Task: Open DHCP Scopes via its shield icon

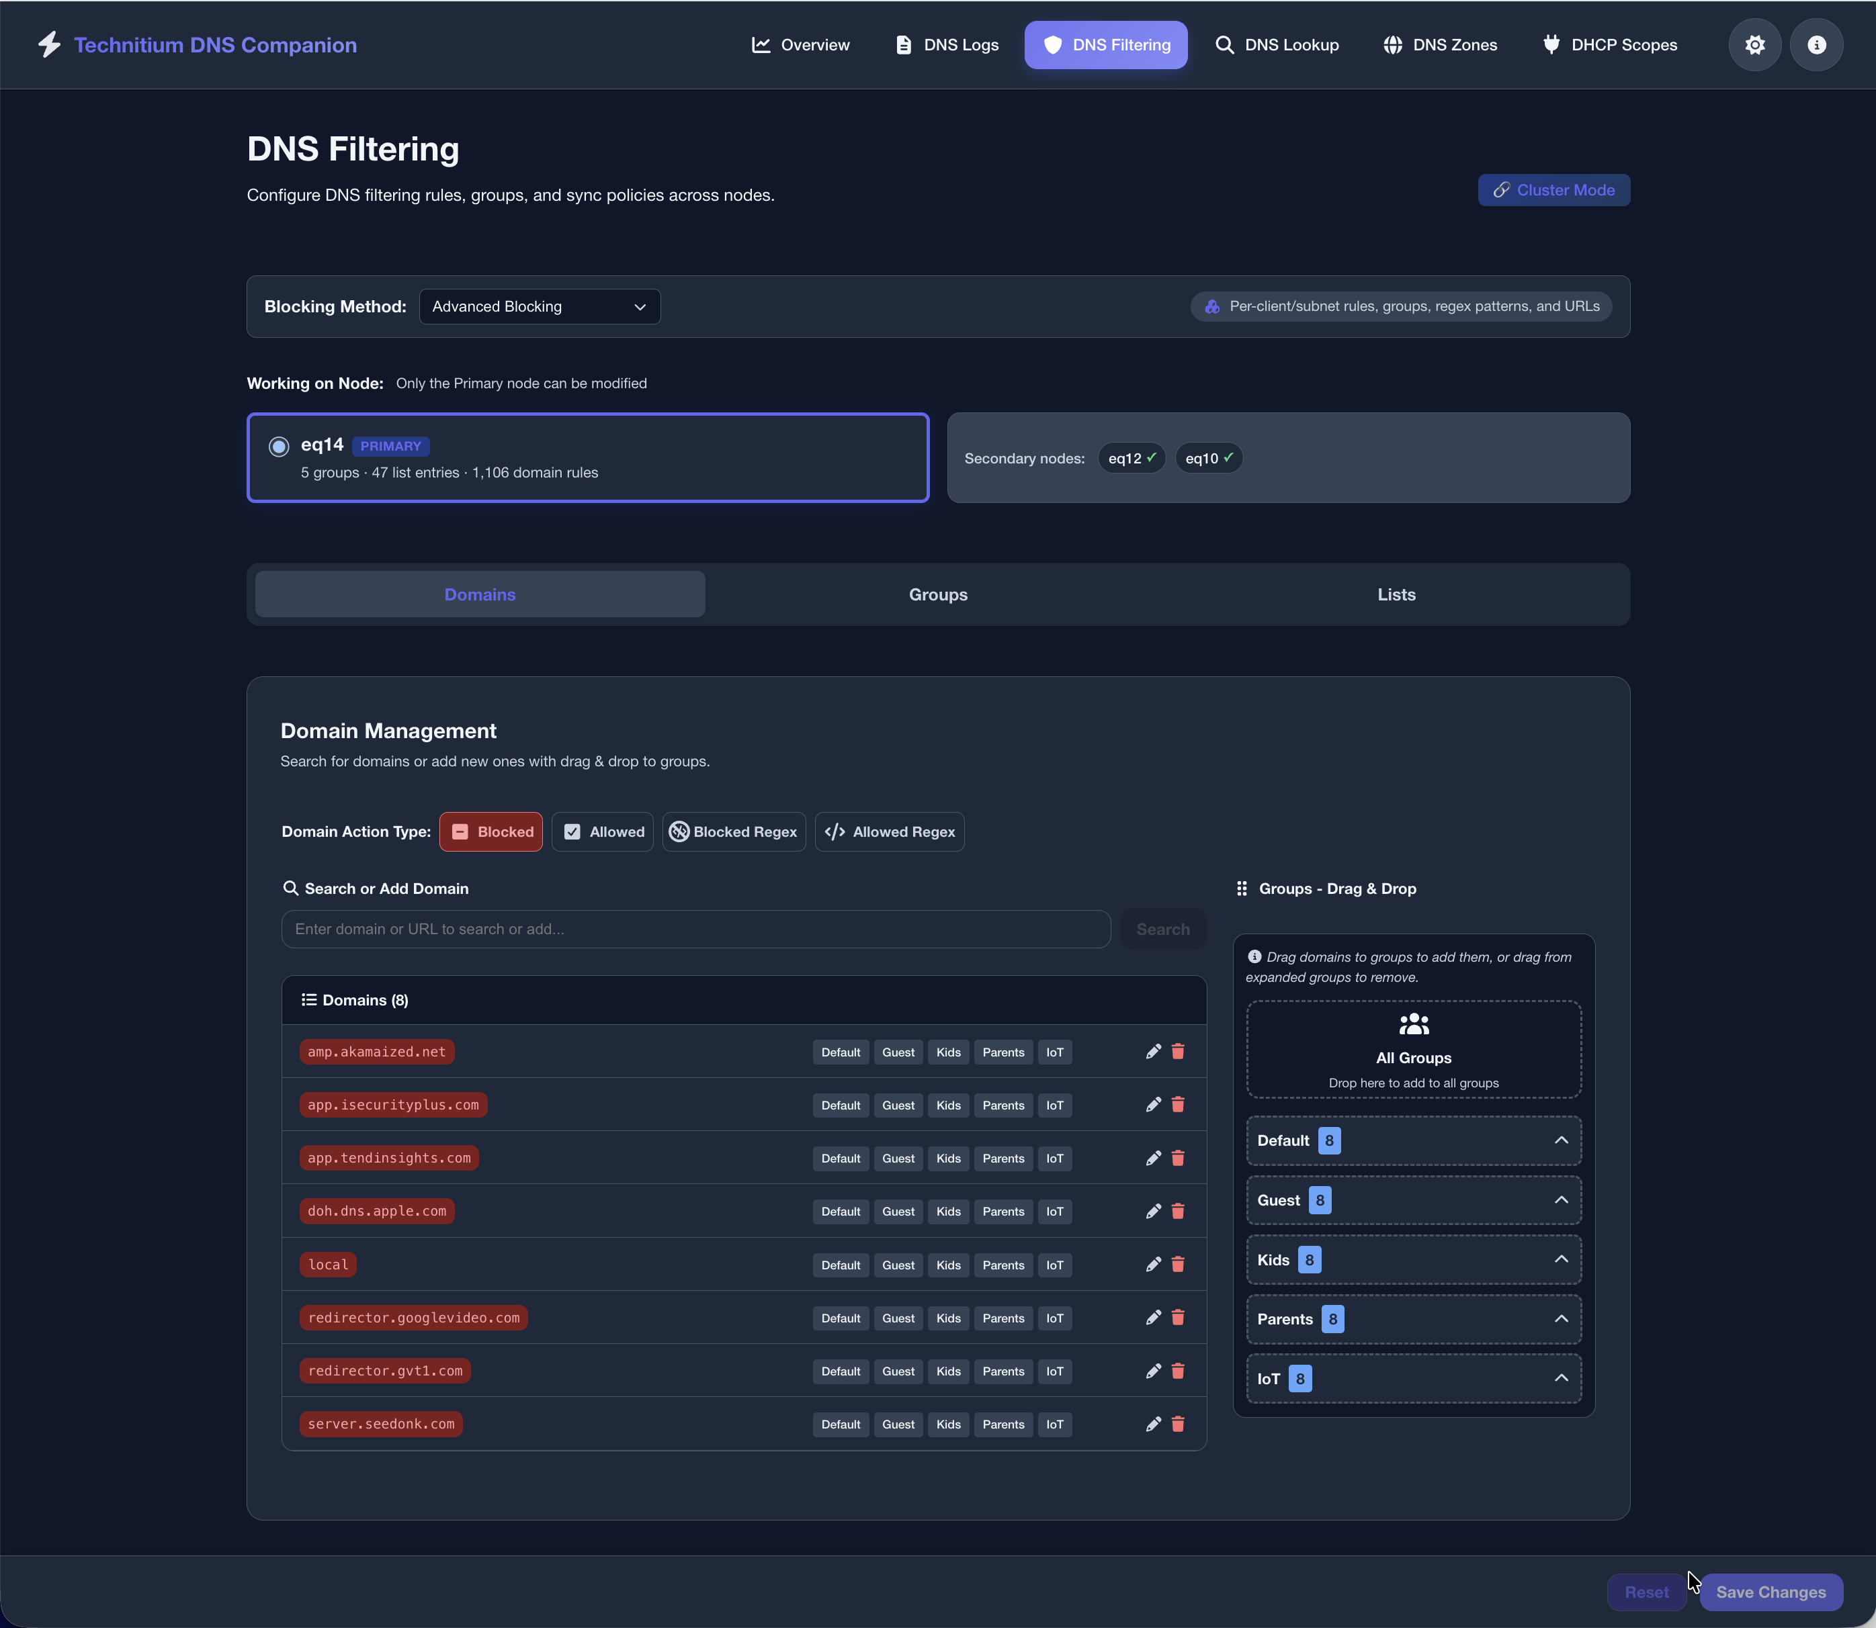Action: (1551, 44)
